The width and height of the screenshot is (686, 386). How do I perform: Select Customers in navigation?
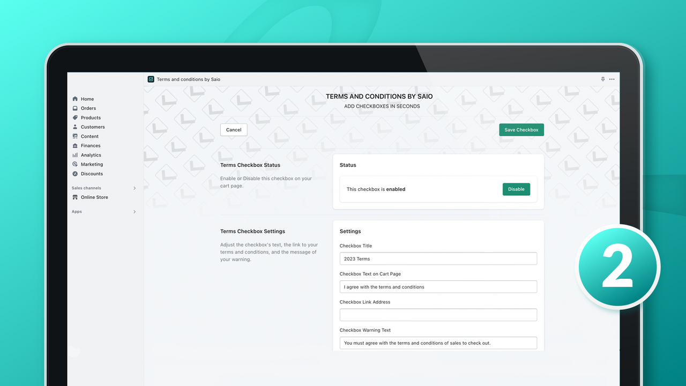[x=93, y=127]
